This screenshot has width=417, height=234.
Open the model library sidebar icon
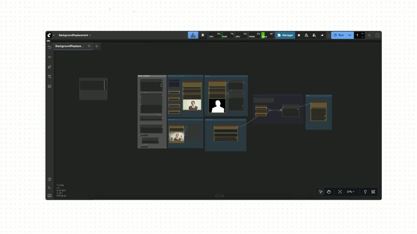[50, 67]
